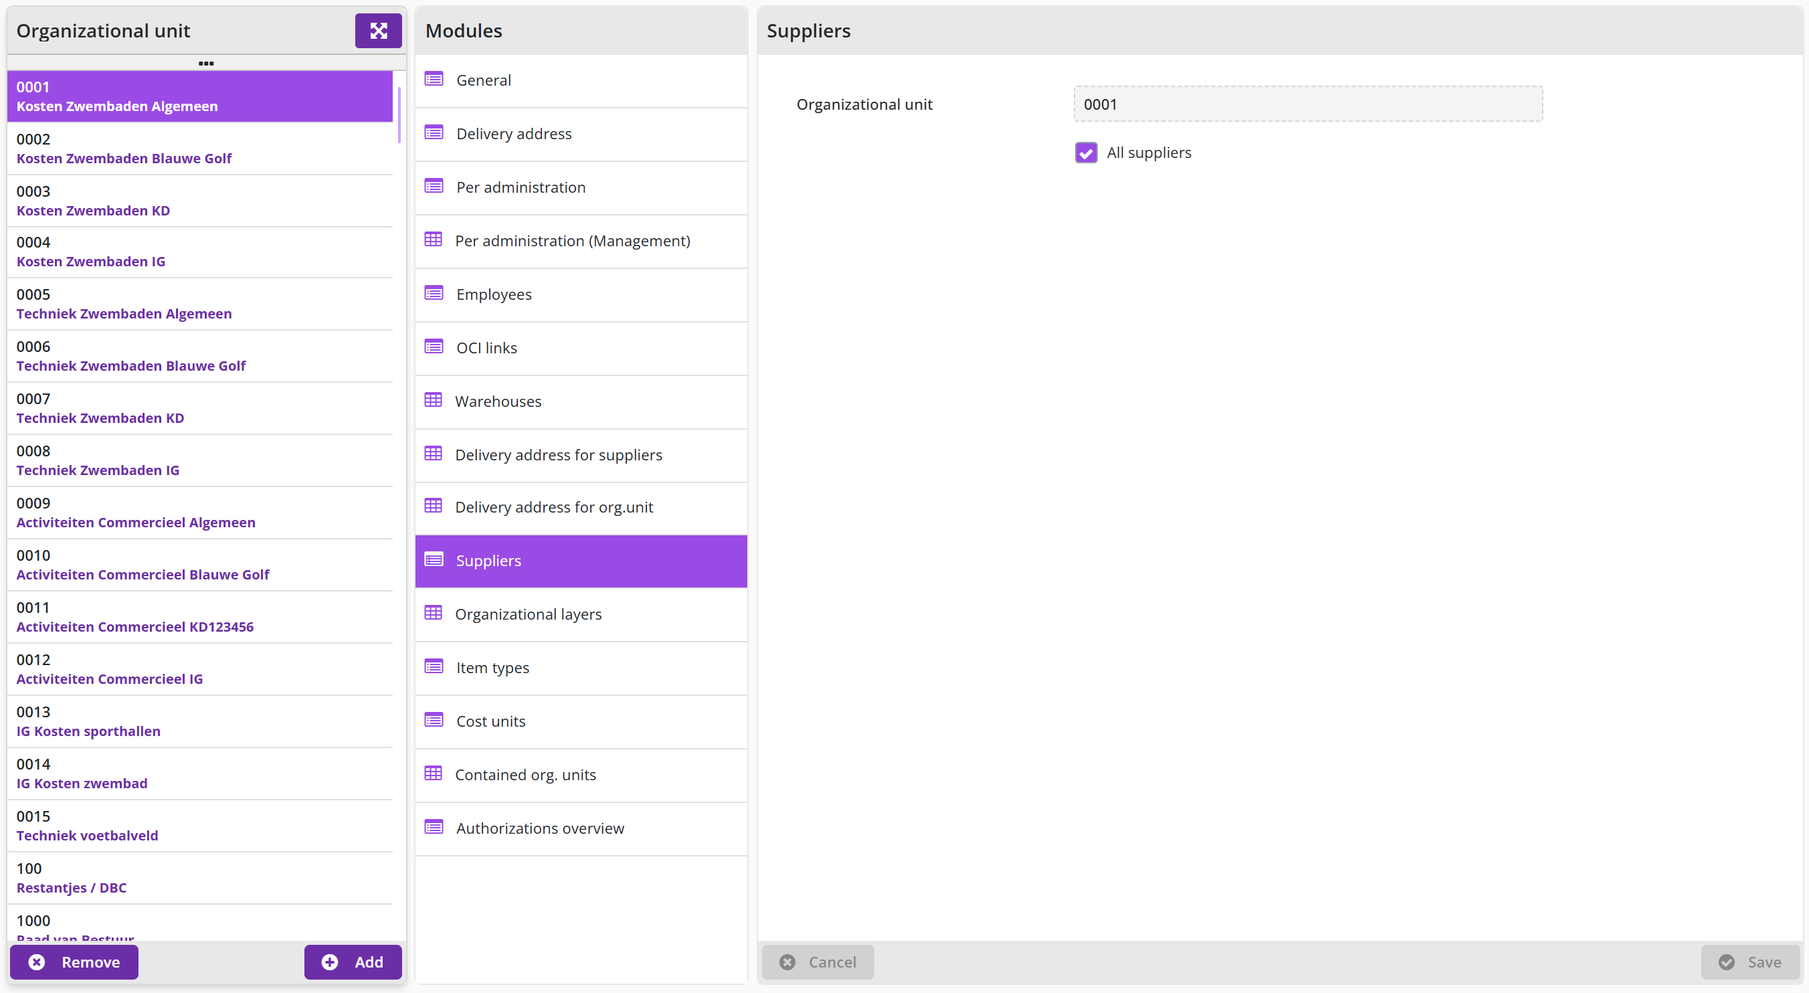Open the Per administration module
Screen dimensions: 1809x993
(x=581, y=187)
